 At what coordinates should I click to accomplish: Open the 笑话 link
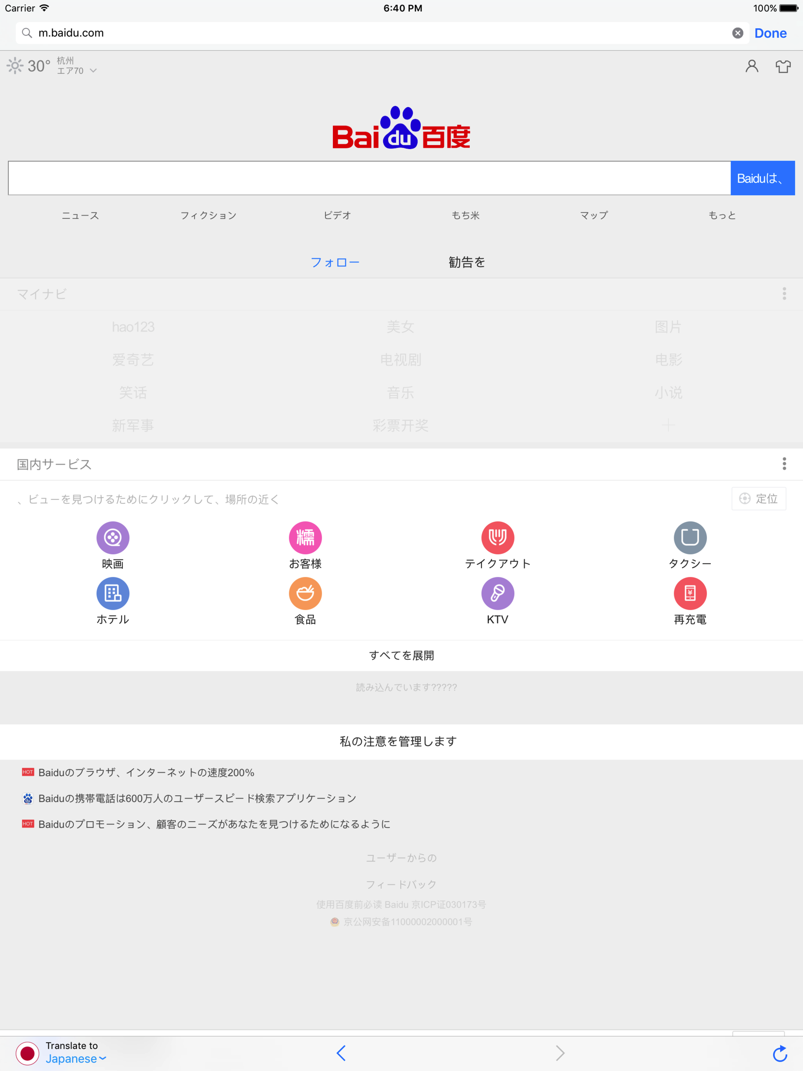(133, 393)
